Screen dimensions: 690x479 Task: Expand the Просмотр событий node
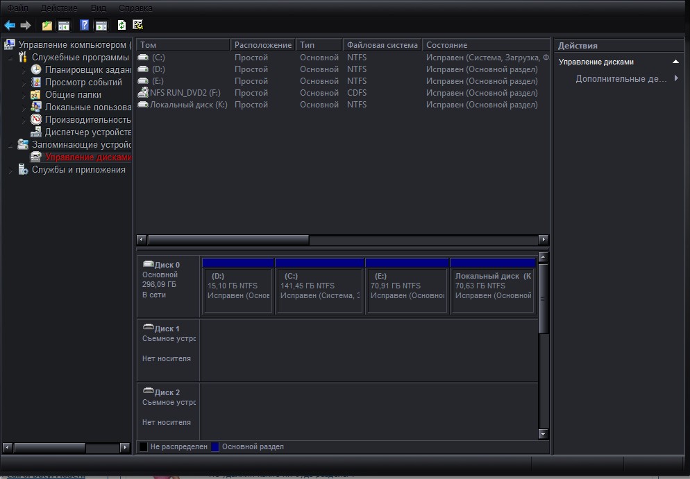24,82
